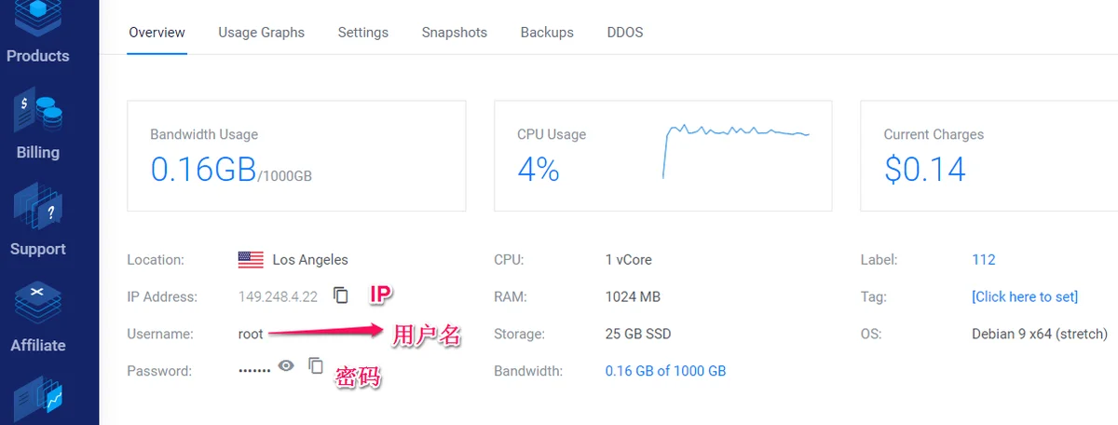The height and width of the screenshot is (425, 1118).
Task: Switch to the Usage Graphs tab
Action: click(261, 32)
